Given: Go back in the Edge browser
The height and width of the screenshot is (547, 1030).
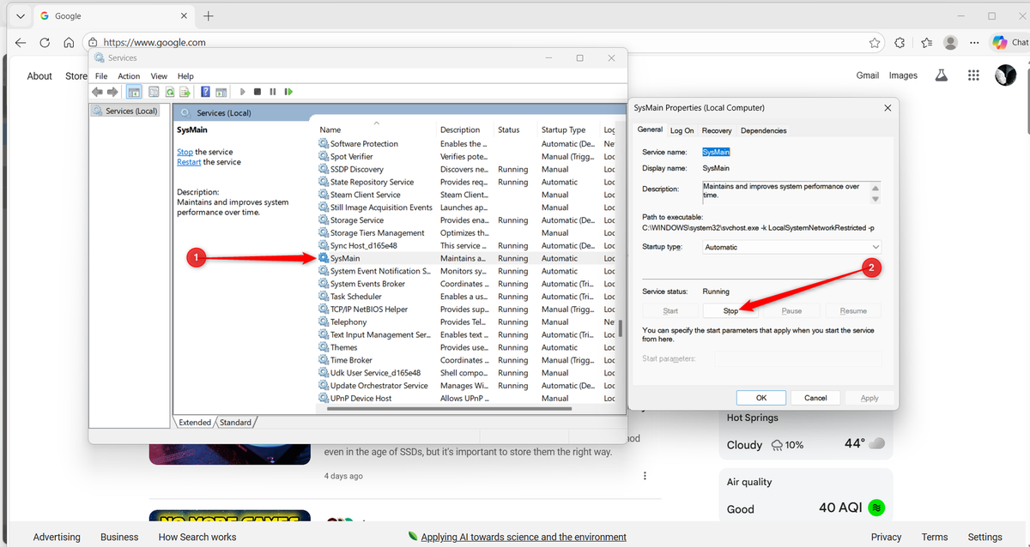Looking at the screenshot, I should [x=21, y=42].
